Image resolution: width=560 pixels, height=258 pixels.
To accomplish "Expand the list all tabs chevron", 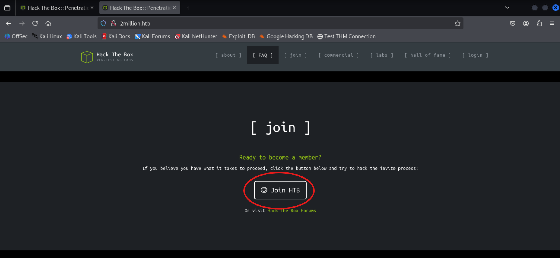I will click(x=507, y=8).
